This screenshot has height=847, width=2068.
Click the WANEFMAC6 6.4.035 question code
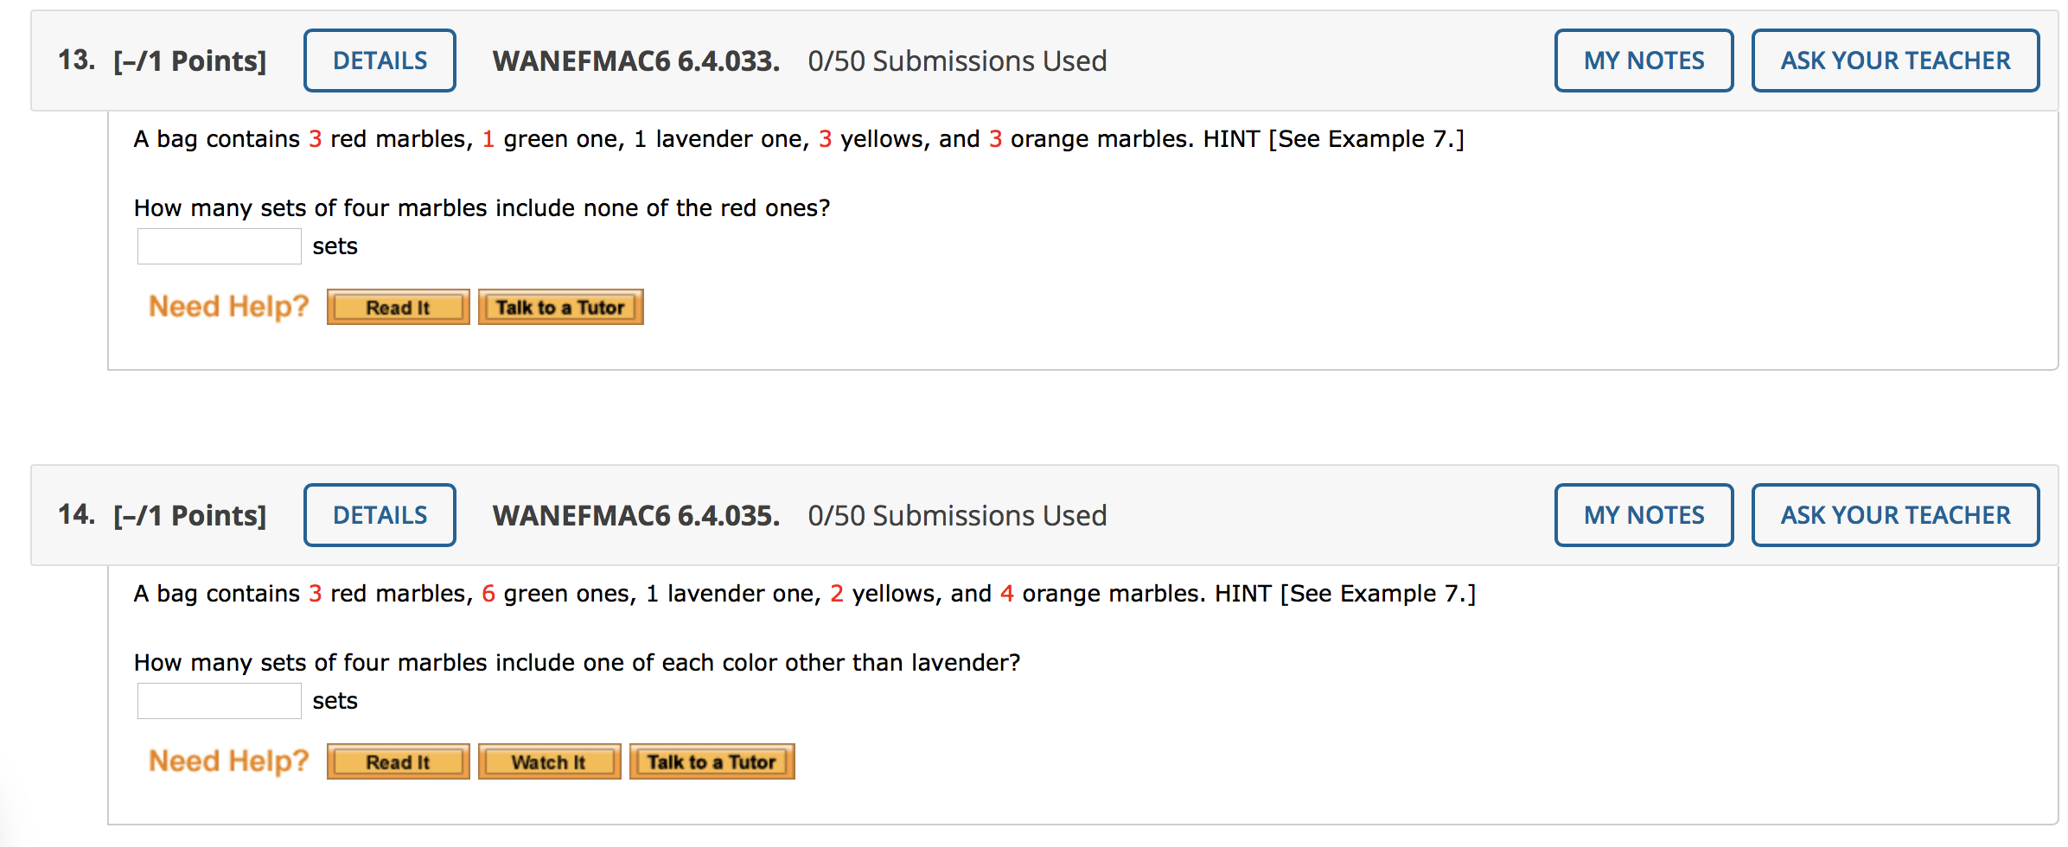click(636, 515)
